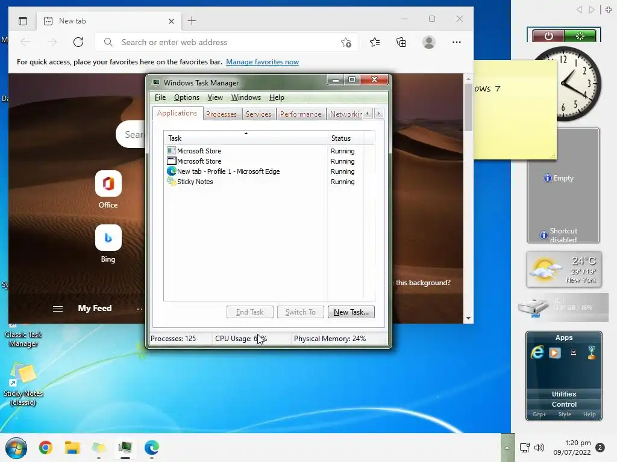Launch the chess cup game icon in Apps gadget
The image size is (617, 462).
coord(592,353)
